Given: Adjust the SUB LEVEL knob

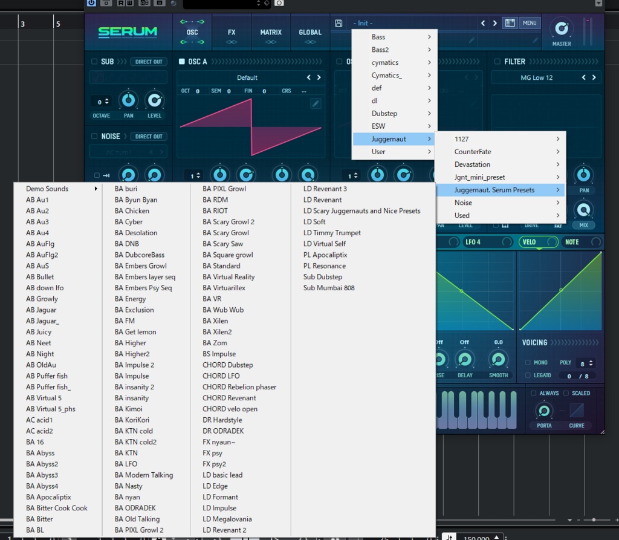Looking at the screenshot, I should 155,101.
